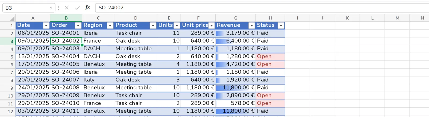Open the Units column filter dropdown
The width and height of the screenshot is (429, 117).
coord(177,25)
